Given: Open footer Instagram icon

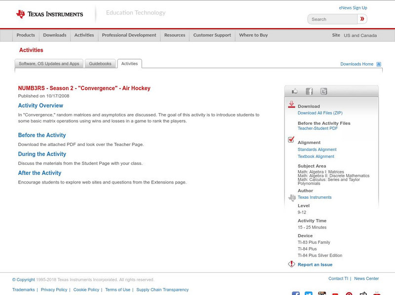Looking at the screenshot, I should tap(322, 293).
